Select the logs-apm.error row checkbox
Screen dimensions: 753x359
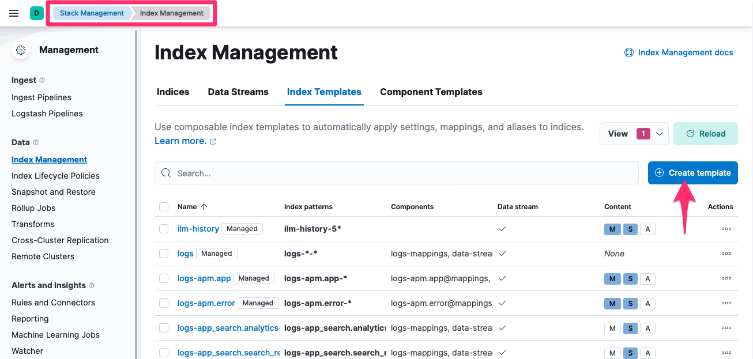point(164,303)
